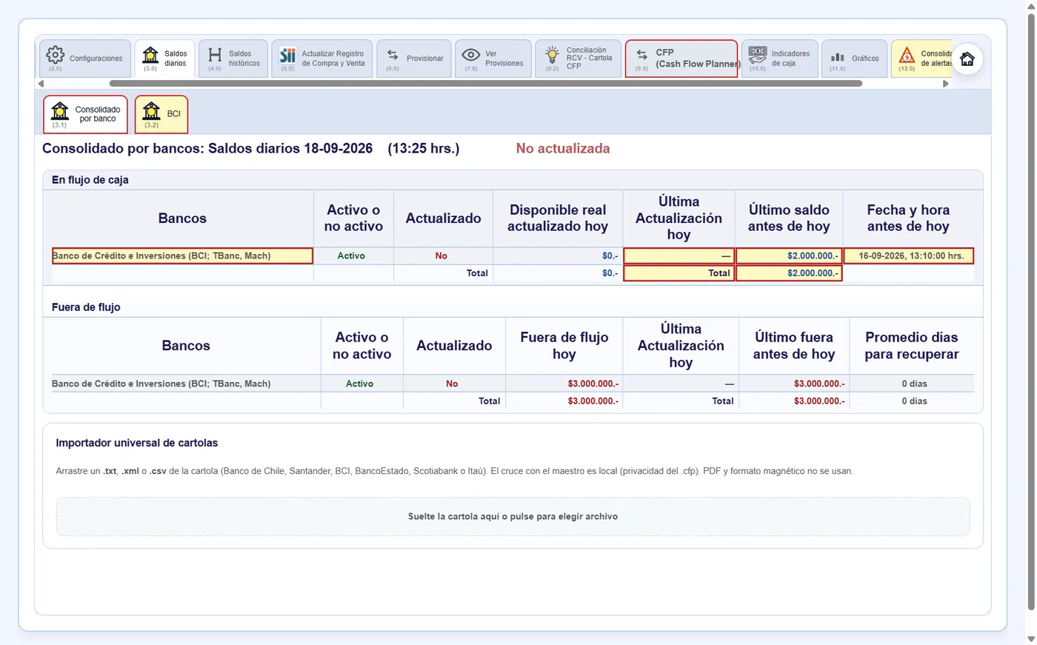Open the Indicadores de caja tab
The image size is (1037, 645).
[x=779, y=59]
